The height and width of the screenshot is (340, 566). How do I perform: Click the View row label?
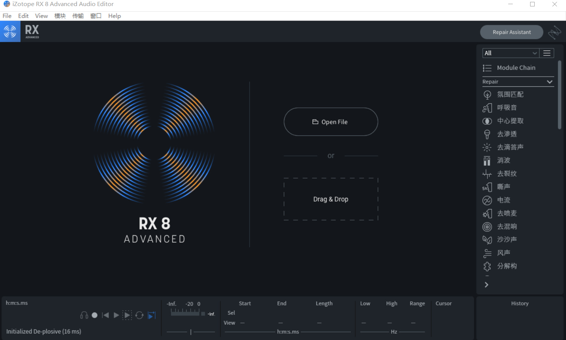pyautogui.click(x=229, y=323)
